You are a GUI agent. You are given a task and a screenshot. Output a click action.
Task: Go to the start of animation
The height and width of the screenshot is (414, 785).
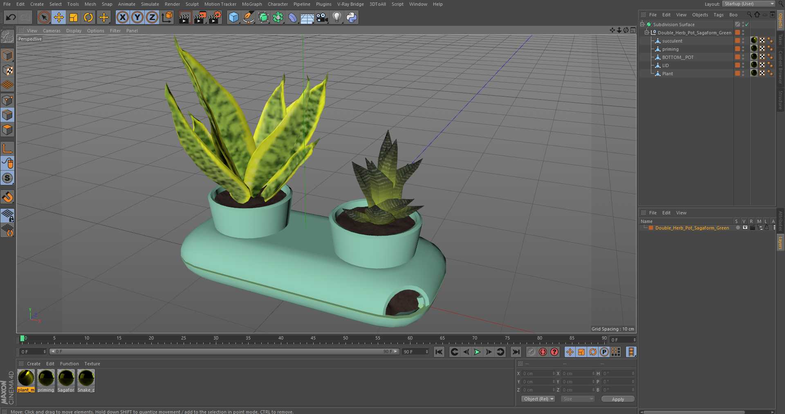439,352
